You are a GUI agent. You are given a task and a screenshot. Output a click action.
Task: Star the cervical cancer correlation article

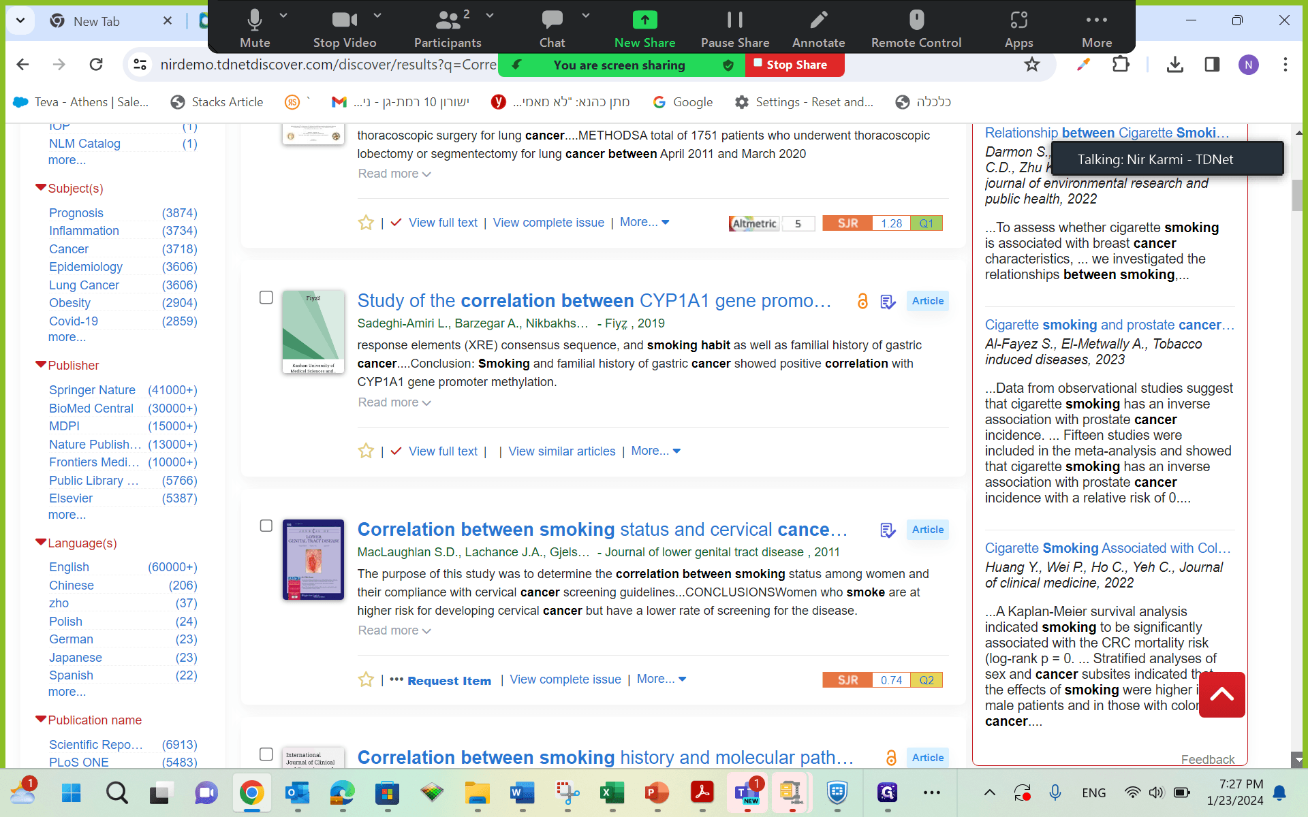(366, 679)
